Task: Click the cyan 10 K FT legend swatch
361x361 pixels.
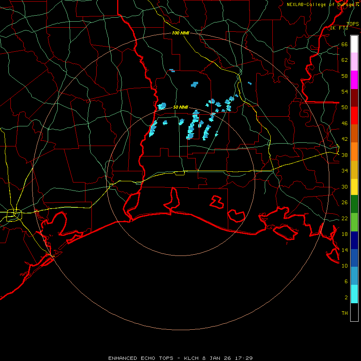Action: (354, 294)
